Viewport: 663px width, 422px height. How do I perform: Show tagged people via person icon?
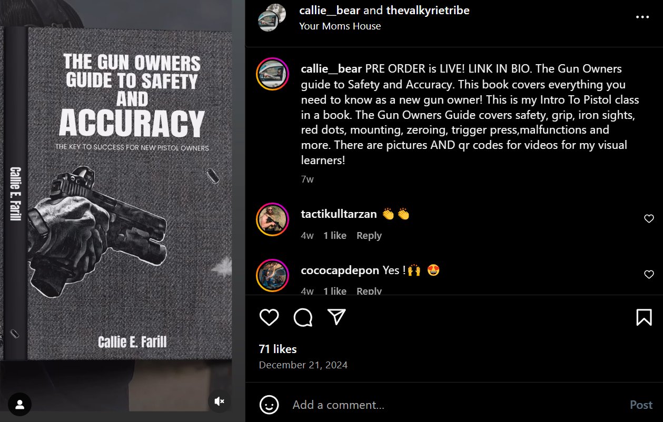pyautogui.click(x=20, y=404)
